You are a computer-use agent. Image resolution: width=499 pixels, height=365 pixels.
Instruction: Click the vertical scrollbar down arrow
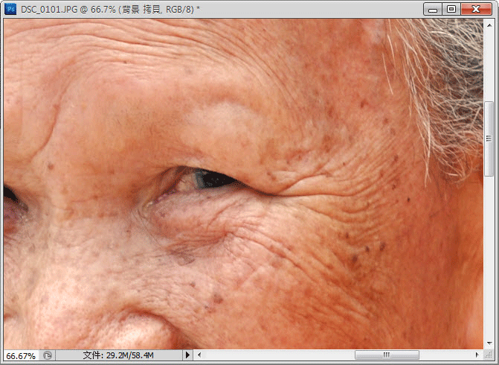489,343
